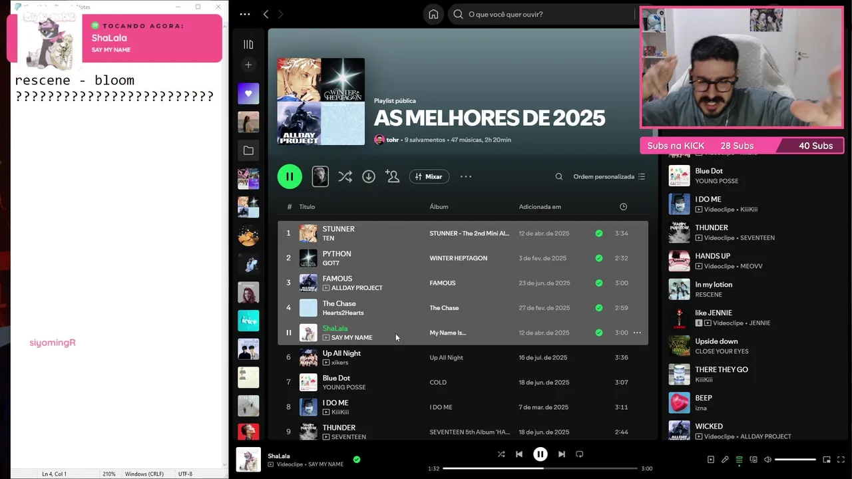
Task: Toggle shuffle in the bottom player bar
Action: tap(501, 454)
